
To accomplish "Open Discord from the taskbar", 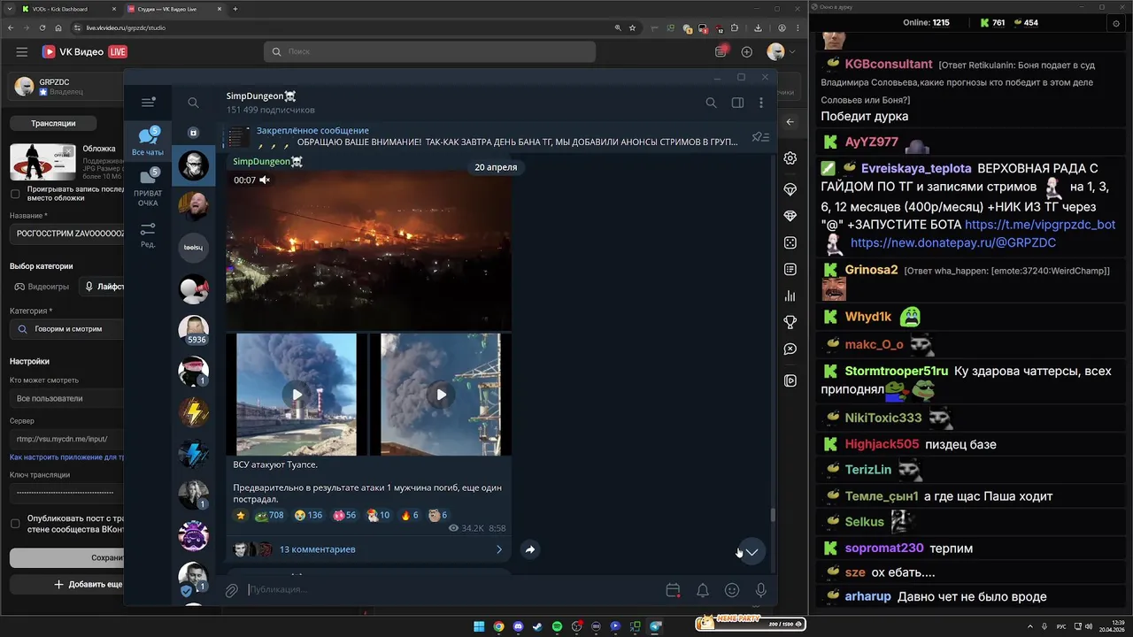I will (x=518, y=626).
